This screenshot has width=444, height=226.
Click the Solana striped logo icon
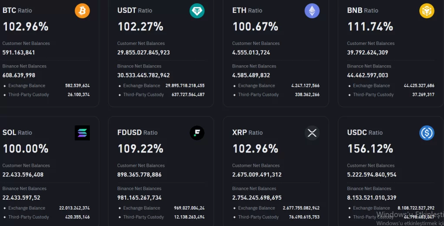[x=82, y=133]
